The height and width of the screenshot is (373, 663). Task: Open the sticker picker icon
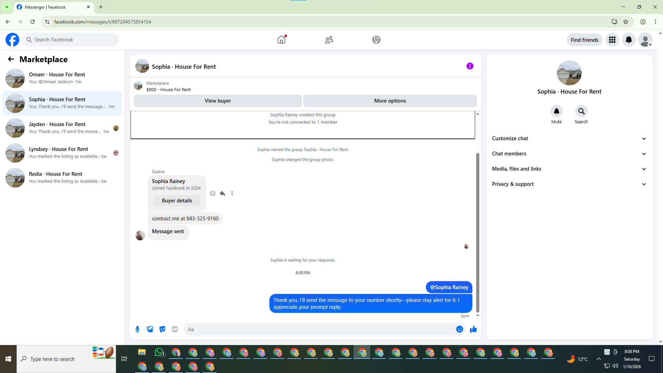tap(162, 329)
